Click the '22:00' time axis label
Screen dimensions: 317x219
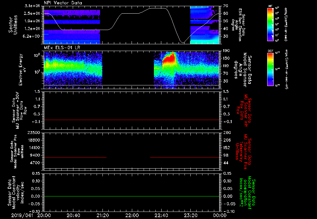click(132, 215)
